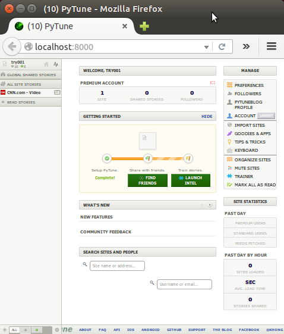Open the Organize Sites book icon
The height and width of the screenshot is (334, 284).
pos(229,160)
